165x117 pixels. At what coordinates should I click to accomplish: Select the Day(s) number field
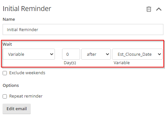coord(71,54)
